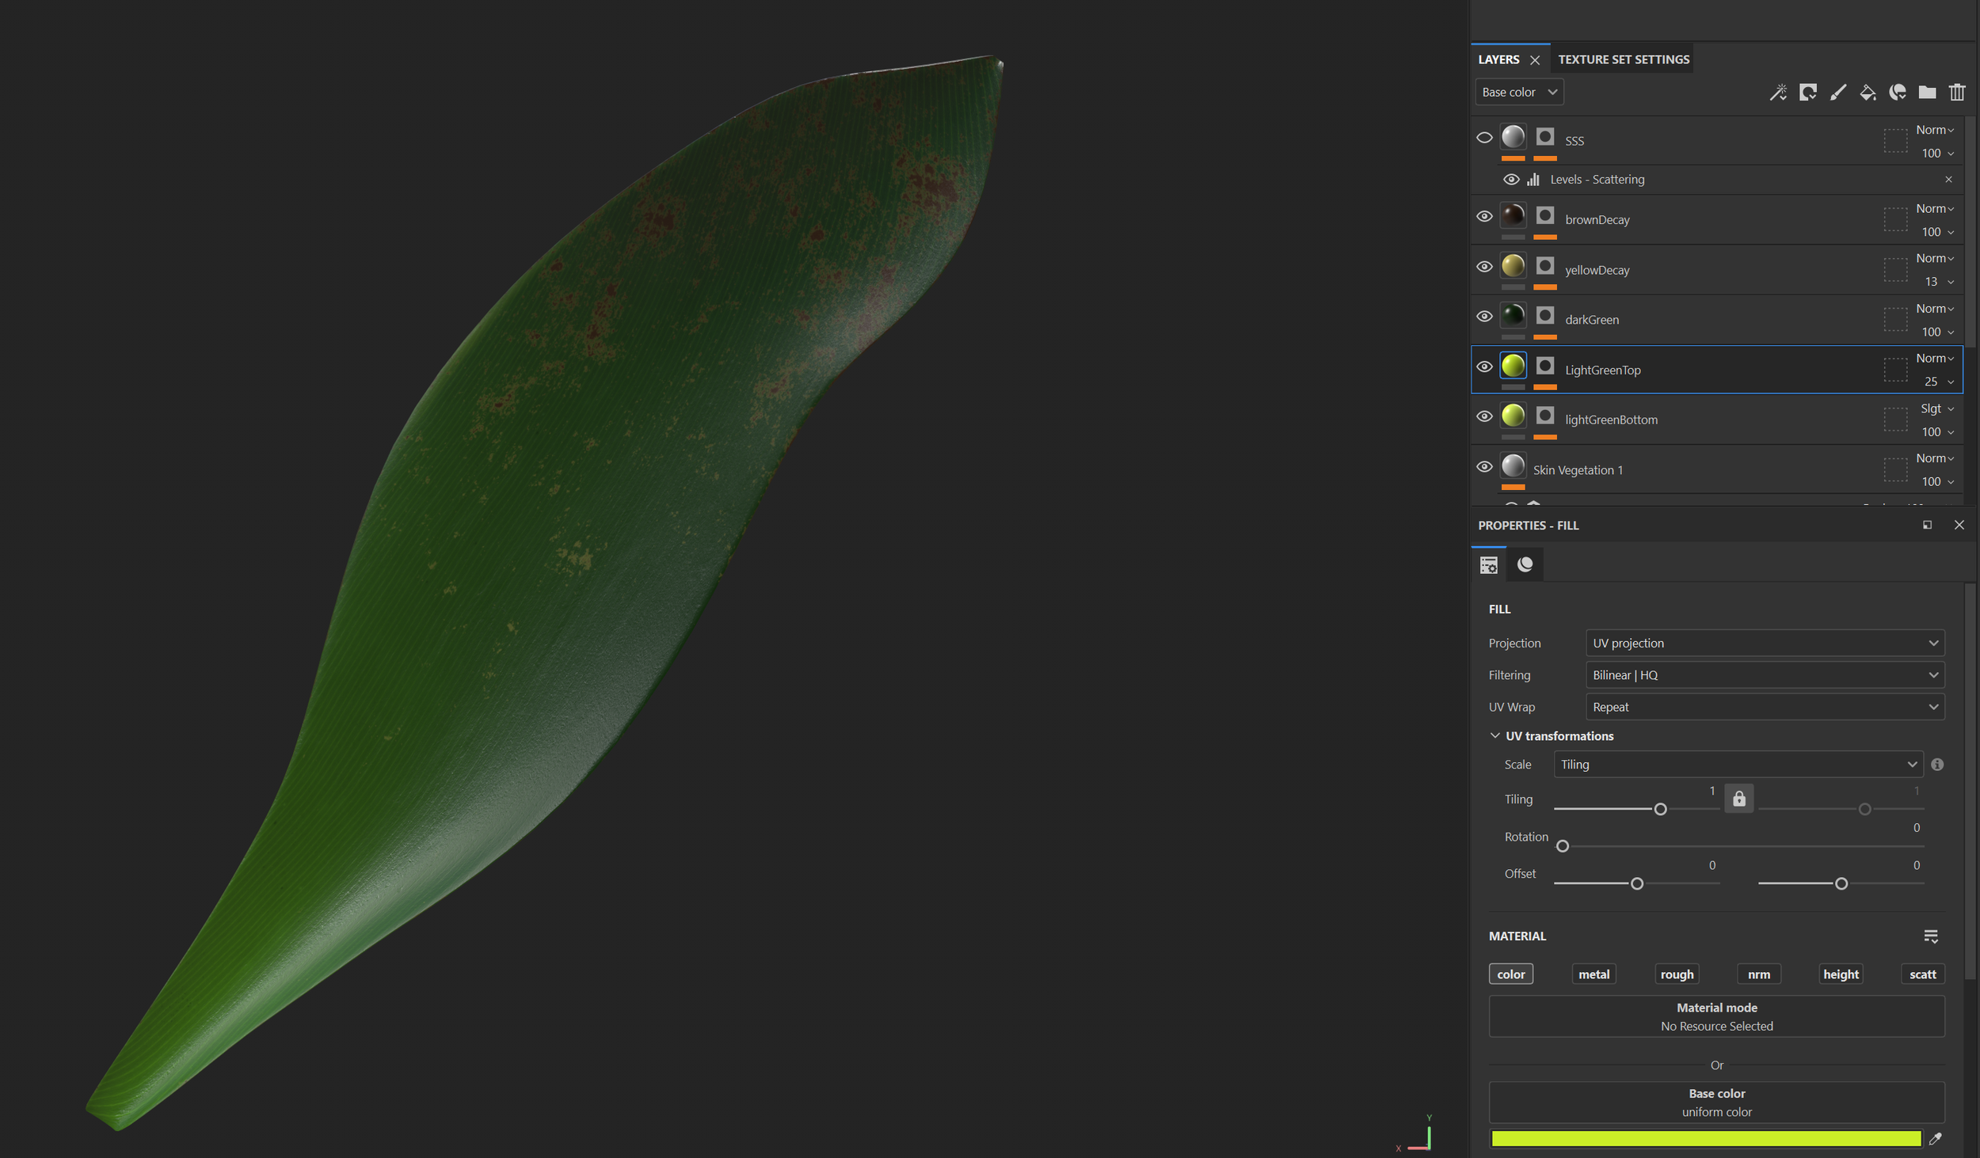Open the Projection dropdown
This screenshot has height=1158, width=1980.
pyautogui.click(x=1765, y=643)
